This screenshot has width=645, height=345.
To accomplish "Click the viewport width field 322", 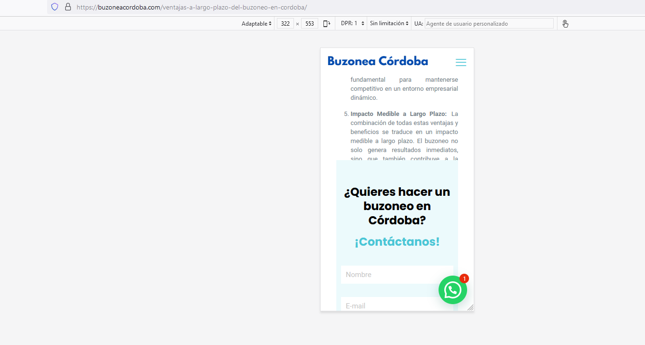I will click(285, 23).
